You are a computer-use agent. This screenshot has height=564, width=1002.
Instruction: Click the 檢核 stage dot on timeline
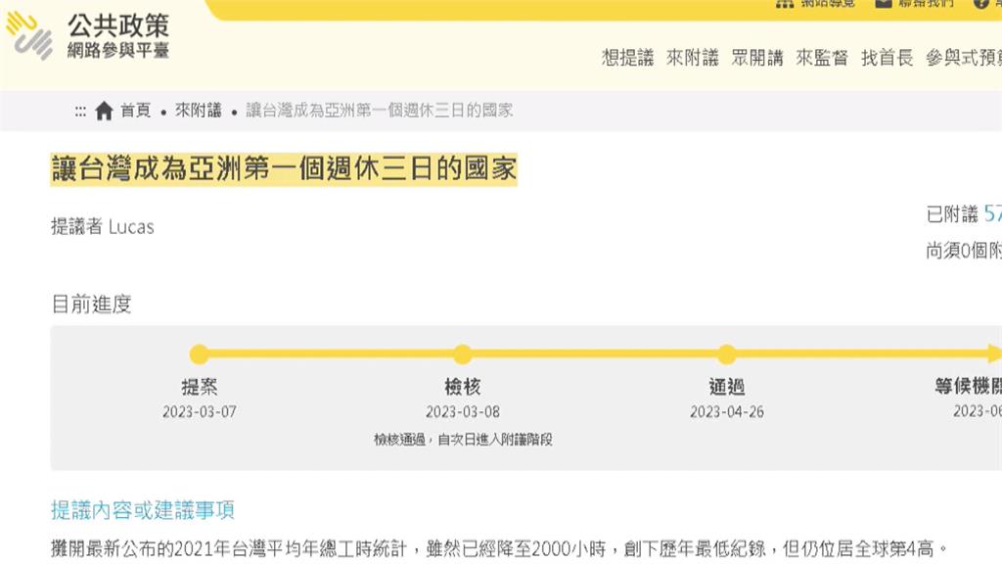(462, 354)
